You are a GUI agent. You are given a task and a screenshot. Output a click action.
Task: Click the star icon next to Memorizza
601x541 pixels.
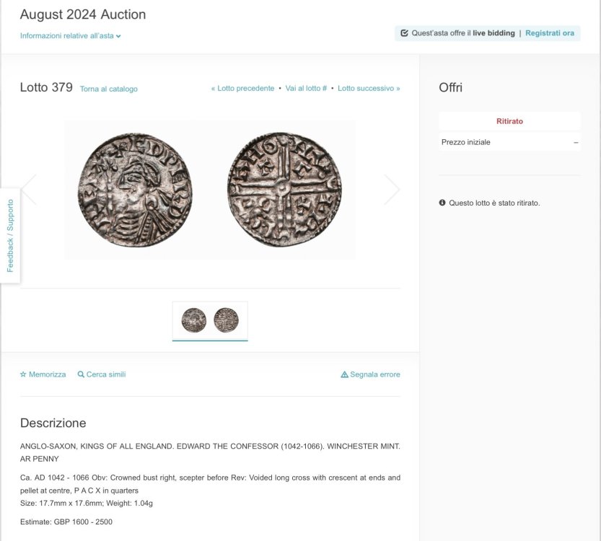pos(23,374)
